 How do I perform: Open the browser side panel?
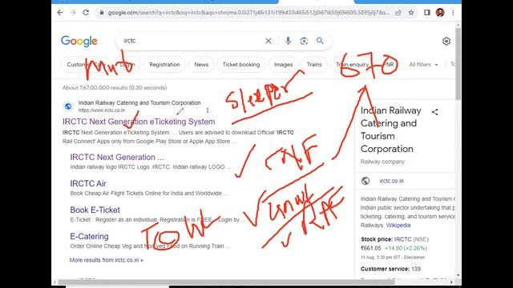pyautogui.click(x=427, y=13)
